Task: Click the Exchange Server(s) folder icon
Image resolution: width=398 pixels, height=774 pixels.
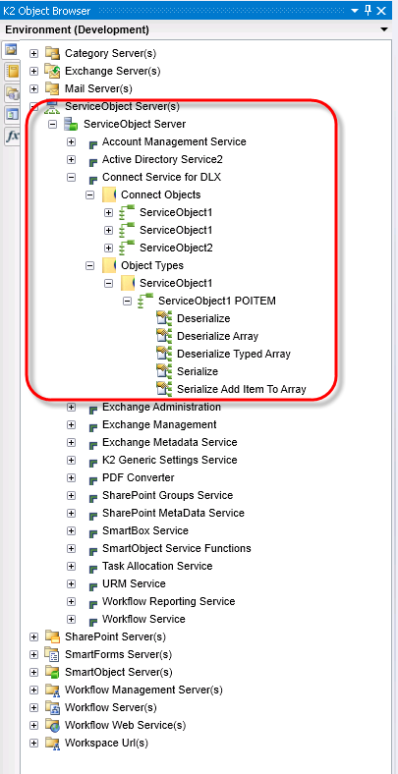Action: click(x=52, y=71)
